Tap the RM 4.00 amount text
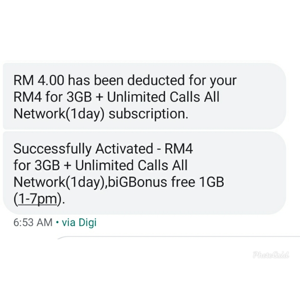 39,80
